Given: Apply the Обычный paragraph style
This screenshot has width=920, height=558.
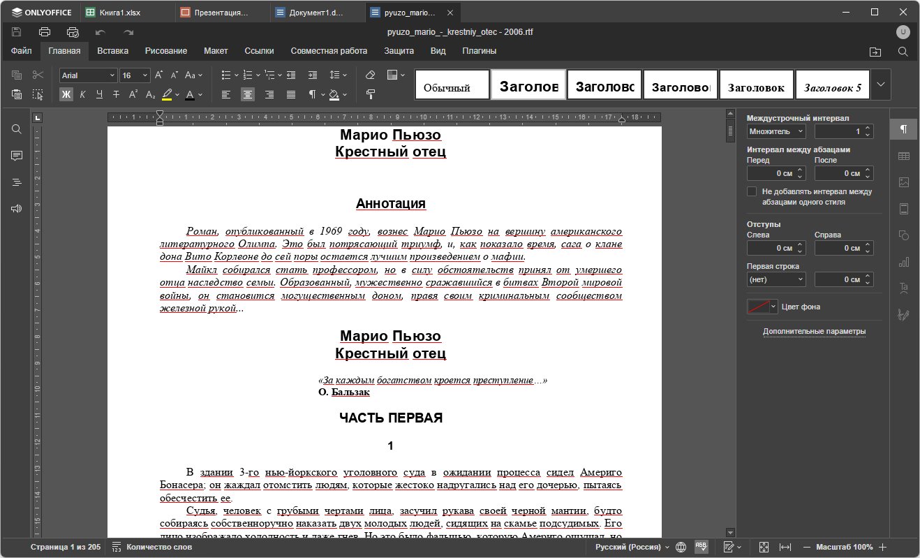Looking at the screenshot, I should (x=452, y=85).
